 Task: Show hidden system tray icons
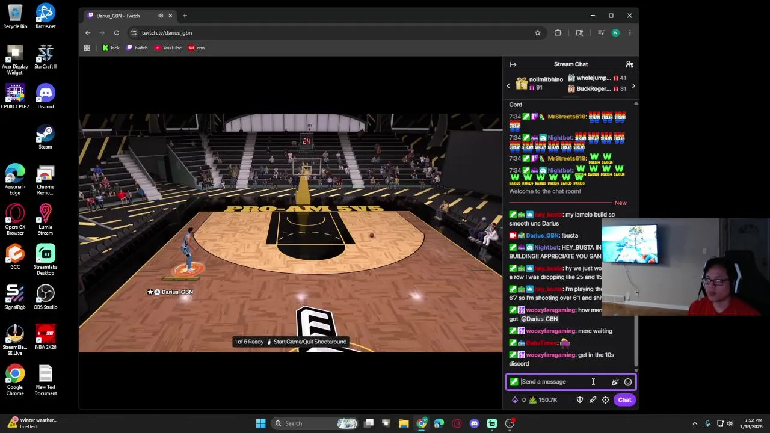point(695,423)
